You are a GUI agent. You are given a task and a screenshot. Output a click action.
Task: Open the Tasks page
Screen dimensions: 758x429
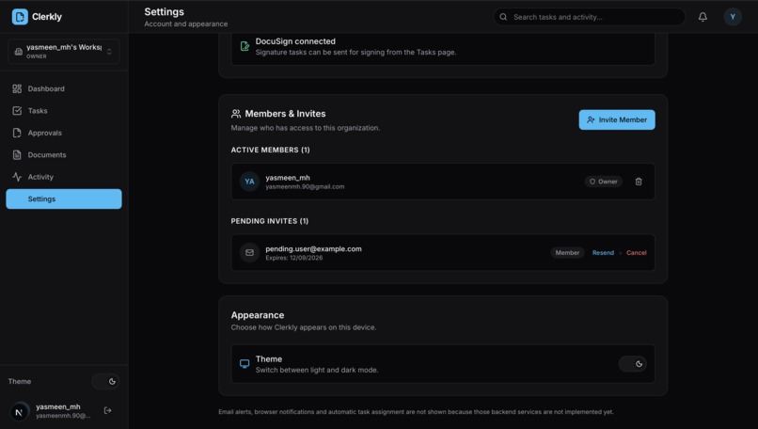pyautogui.click(x=64, y=111)
